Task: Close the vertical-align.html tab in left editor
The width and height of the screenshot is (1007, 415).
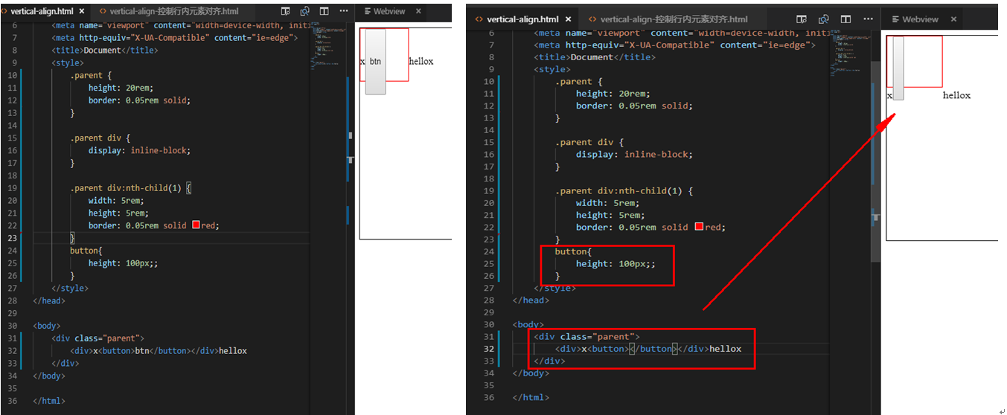Action: point(81,12)
